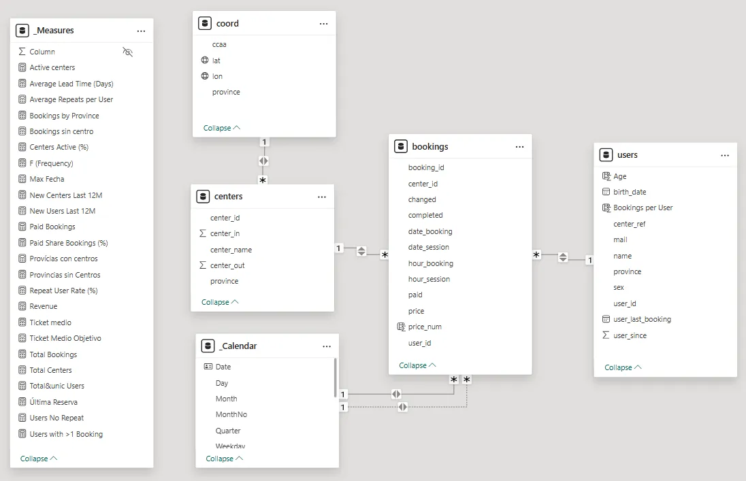Image resolution: width=746 pixels, height=481 pixels.
Task: Open more options for users table
Action: (725, 156)
